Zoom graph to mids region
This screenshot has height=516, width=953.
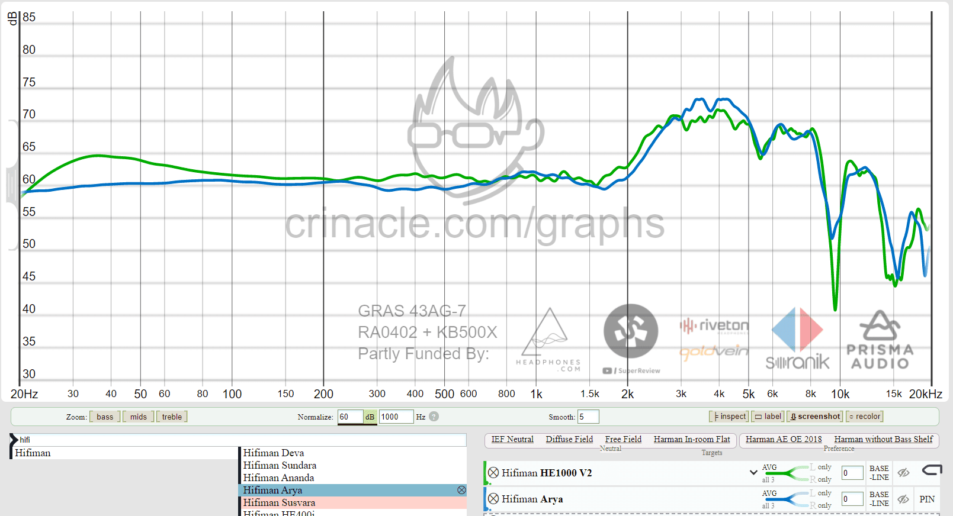[x=139, y=417]
